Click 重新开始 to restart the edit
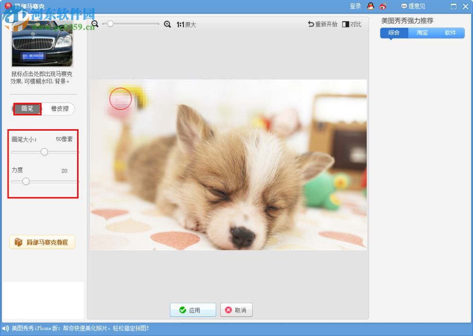Screen dimensions: 473x336 (323, 24)
